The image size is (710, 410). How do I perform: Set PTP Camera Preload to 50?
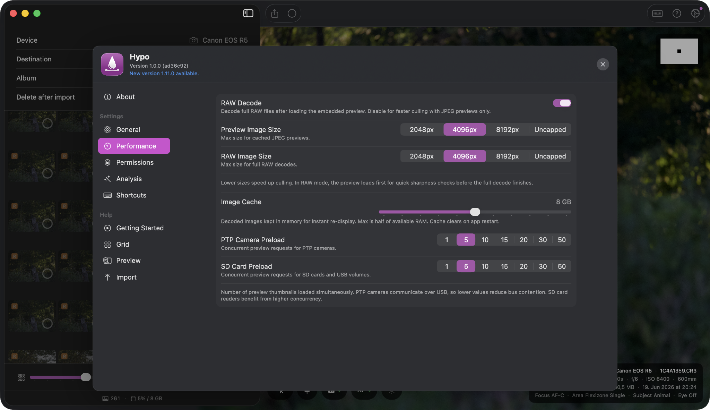562,240
